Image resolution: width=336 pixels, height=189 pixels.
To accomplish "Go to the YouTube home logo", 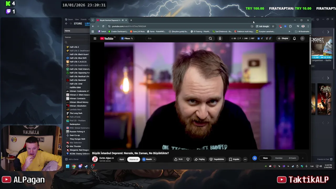I will [x=107, y=39].
